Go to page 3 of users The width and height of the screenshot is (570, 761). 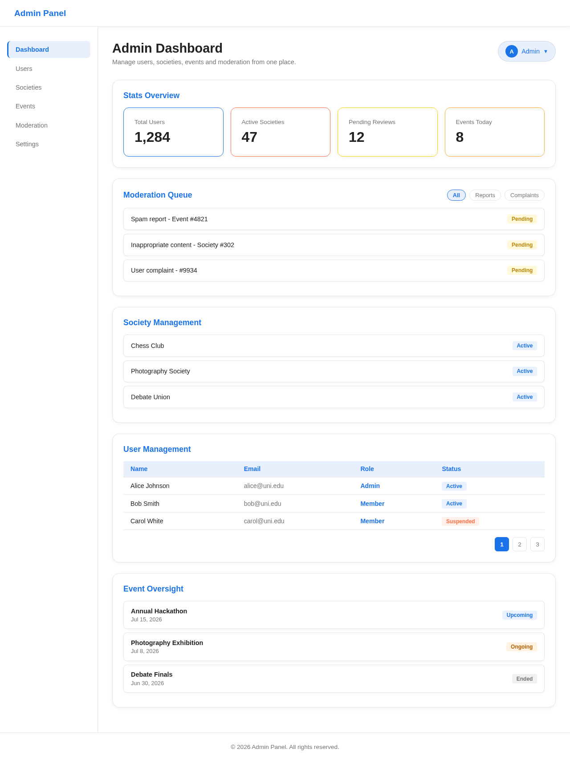click(537, 544)
